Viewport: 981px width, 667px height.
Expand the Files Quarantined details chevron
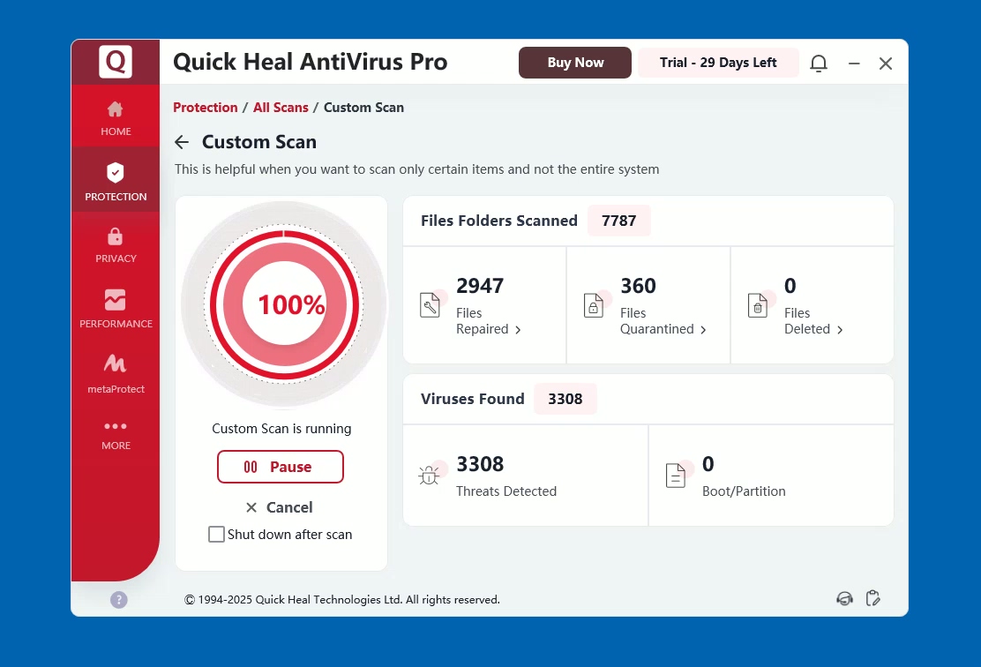coord(703,330)
